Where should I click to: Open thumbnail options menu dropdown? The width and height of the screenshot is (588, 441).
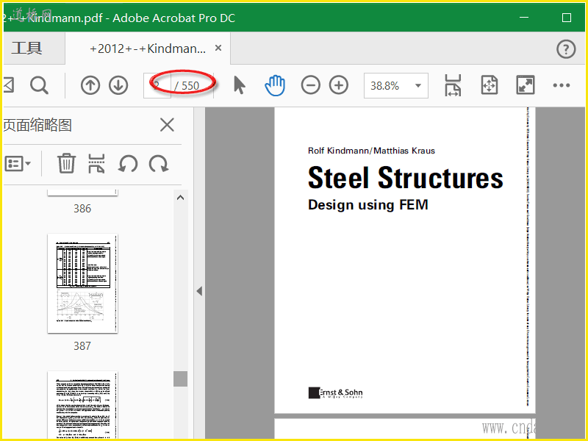[x=18, y=164]
